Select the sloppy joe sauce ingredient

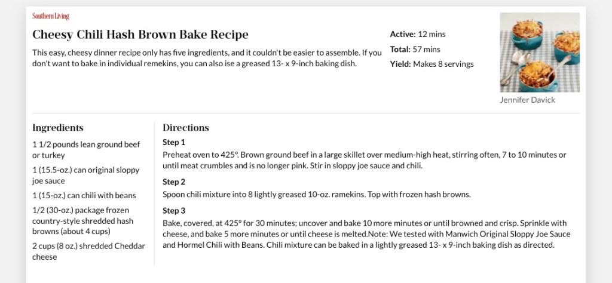click(86, 175)
